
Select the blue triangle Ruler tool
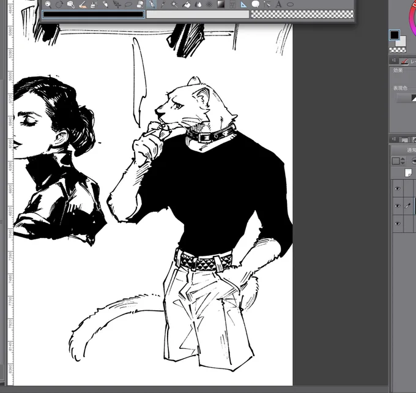243,4
